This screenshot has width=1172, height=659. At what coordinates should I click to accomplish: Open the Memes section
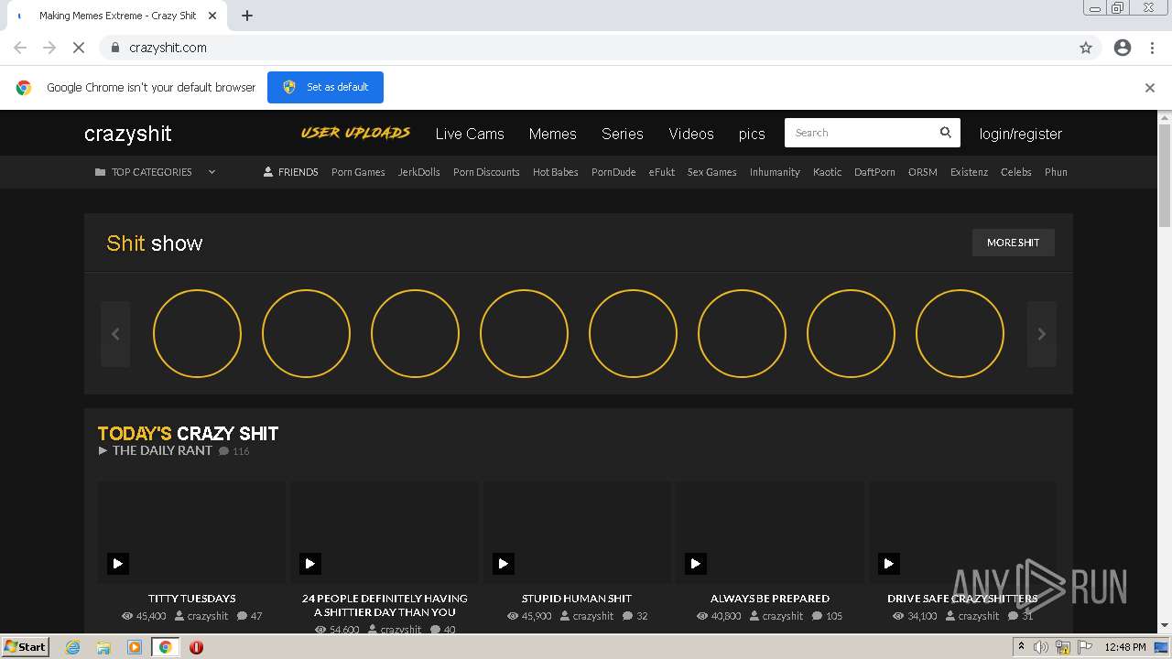[553, 134]
